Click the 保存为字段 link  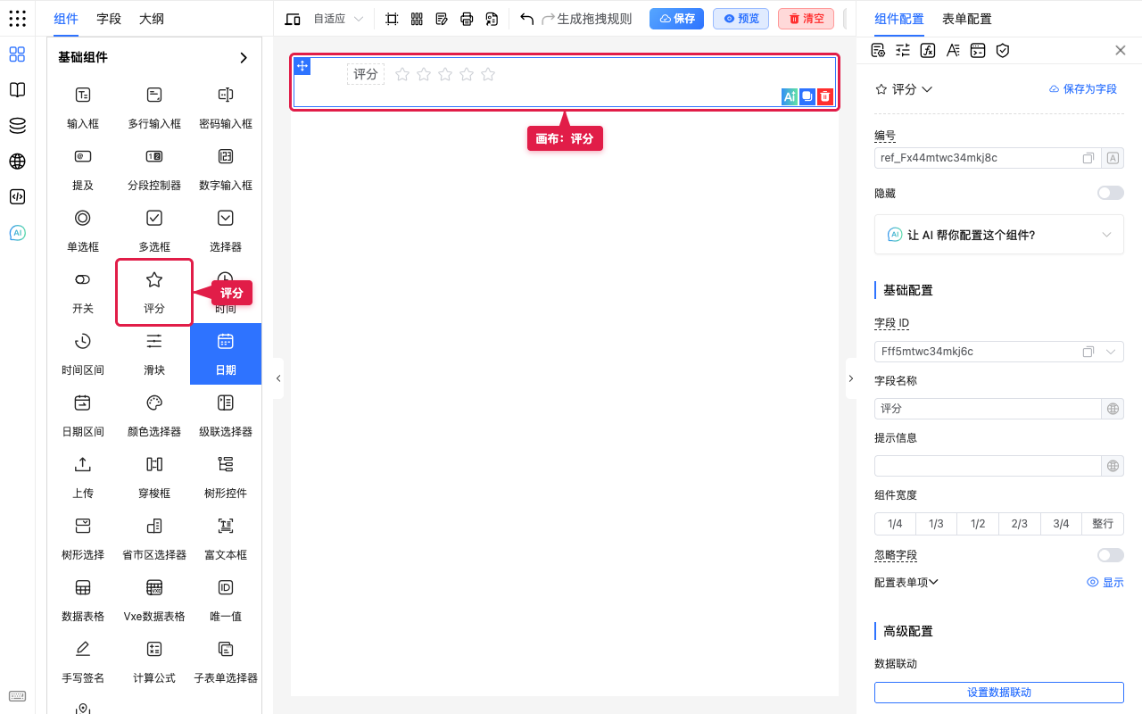click(1083, 89)
